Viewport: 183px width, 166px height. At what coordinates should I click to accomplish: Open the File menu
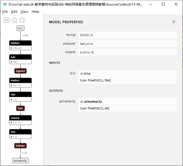tap(5, 12)
